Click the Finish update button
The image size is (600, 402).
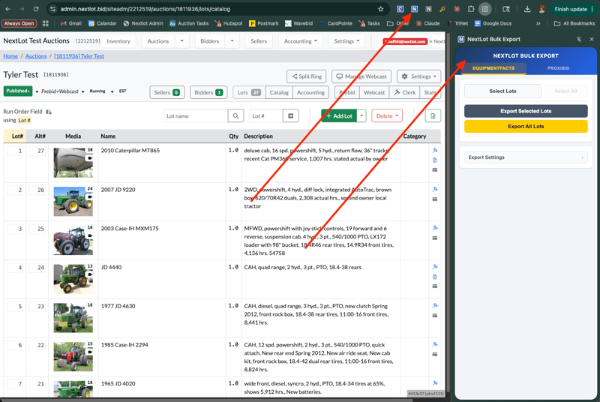(x=573, y=9)
